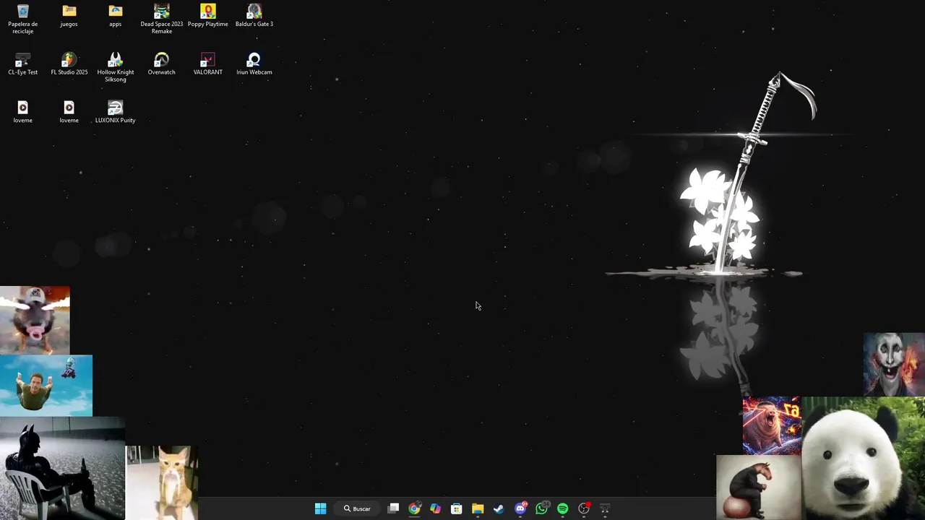The width and height of the screenshot is (925, 520).
Task: Open OBS Studio from the taskbar
Action: click(x=584, y=509)
